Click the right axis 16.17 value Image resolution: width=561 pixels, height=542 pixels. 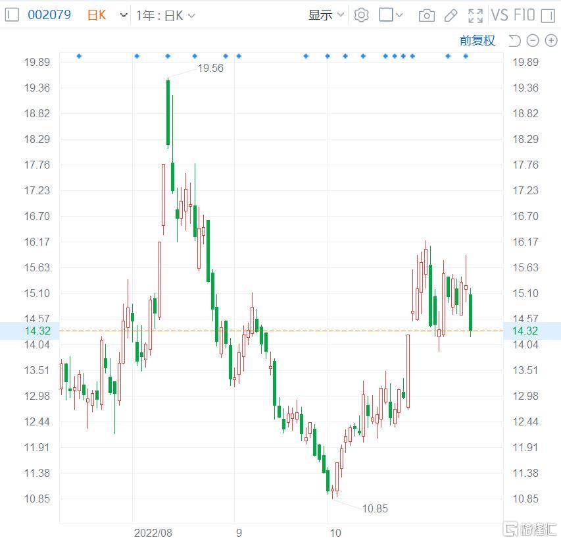(x=525, y=242)
